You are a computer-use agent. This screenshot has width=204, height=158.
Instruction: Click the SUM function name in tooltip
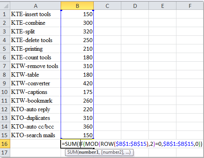72,152
